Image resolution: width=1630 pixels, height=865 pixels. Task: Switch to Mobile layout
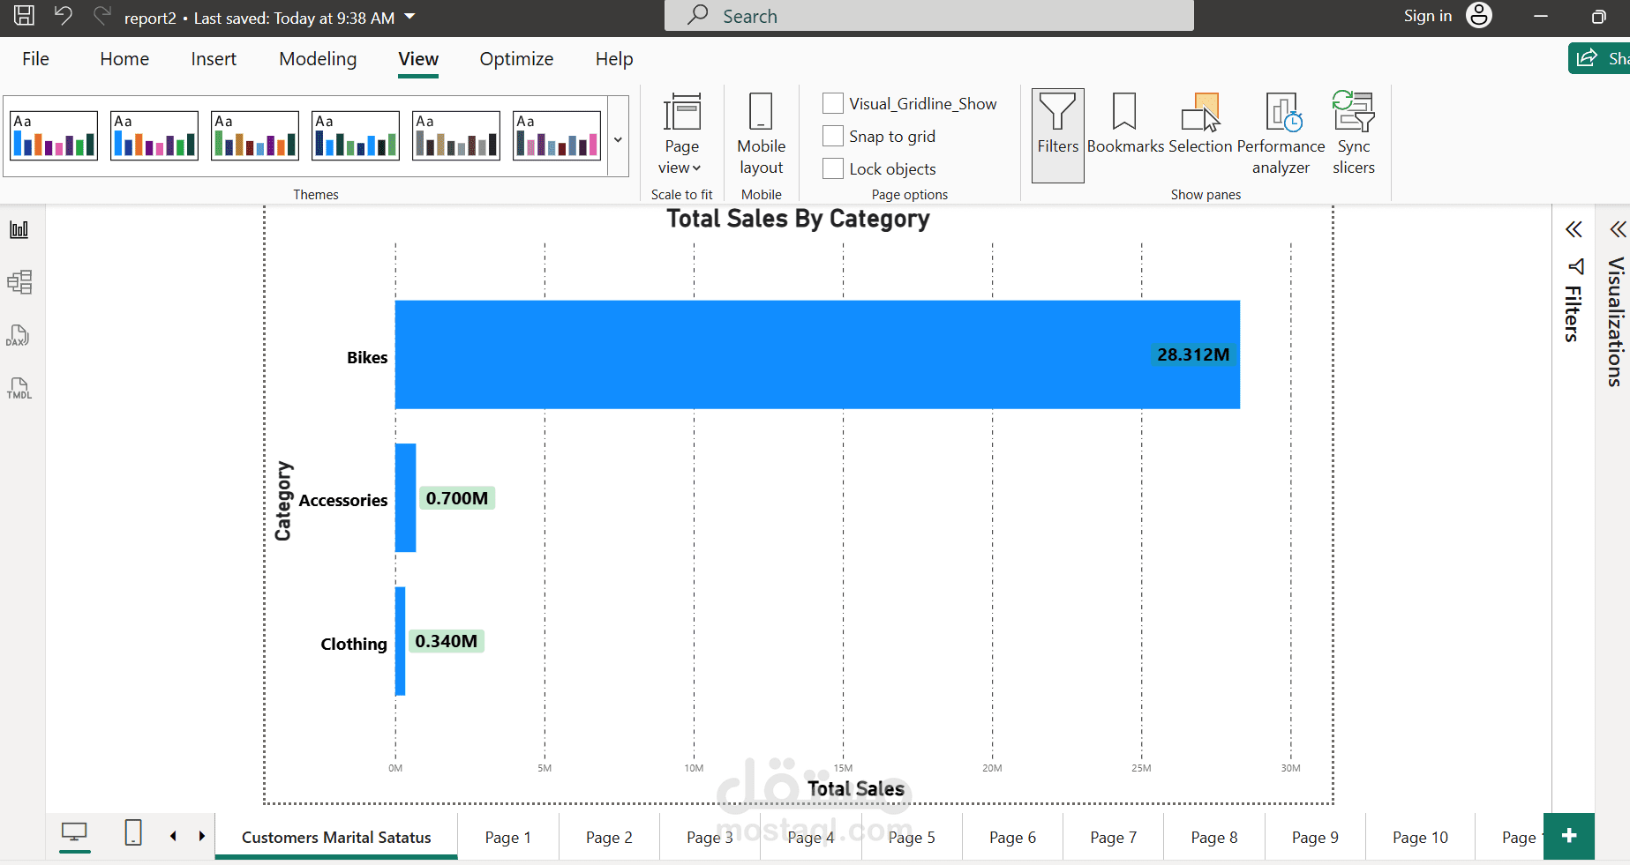761,134
